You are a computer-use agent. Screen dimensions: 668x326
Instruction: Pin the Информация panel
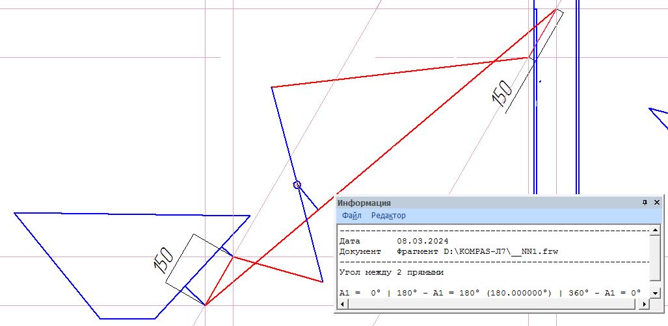pyautogui.click(x=645, y=203)
